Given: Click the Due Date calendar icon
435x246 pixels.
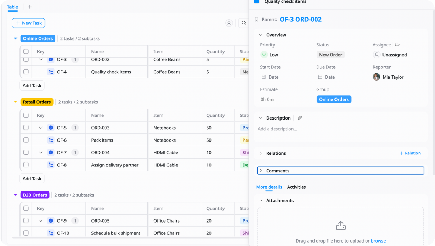Looking at the screenshot, I should coord(320,77).
